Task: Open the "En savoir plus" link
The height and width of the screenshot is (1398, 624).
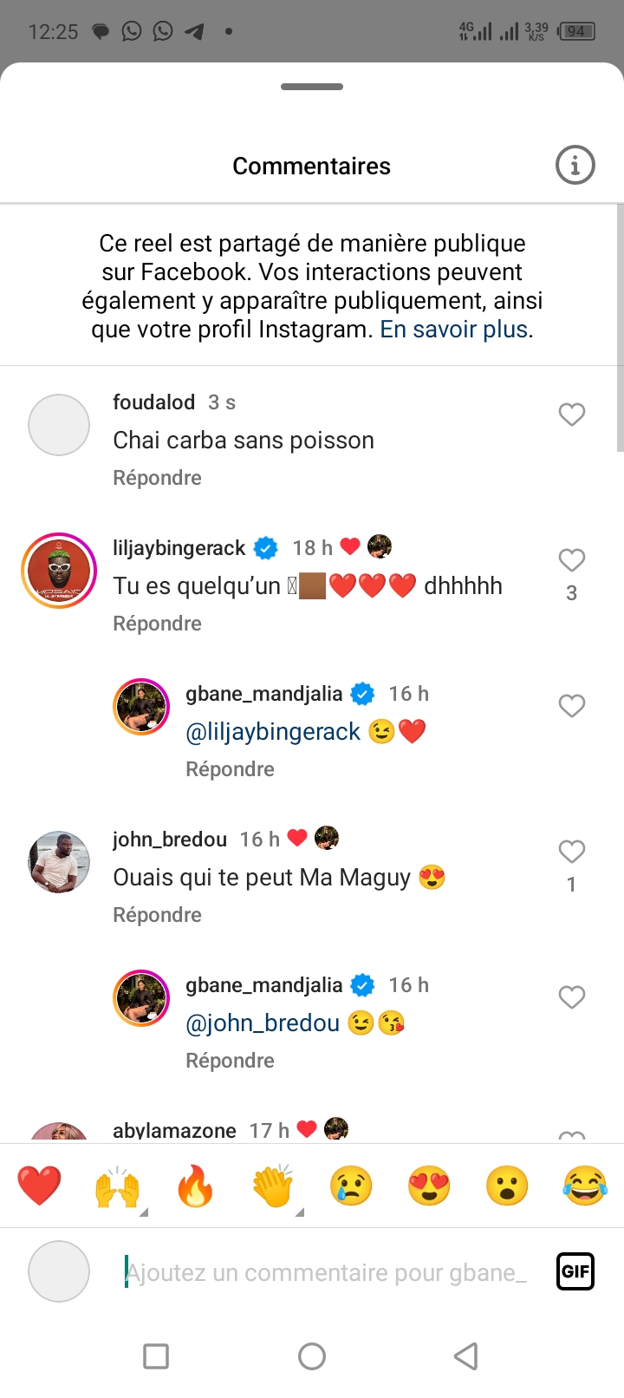Action: (x=454, y=330)
